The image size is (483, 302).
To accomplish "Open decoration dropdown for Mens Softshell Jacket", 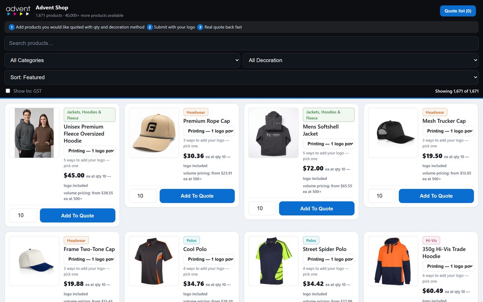I will click(x=328, y=144).
